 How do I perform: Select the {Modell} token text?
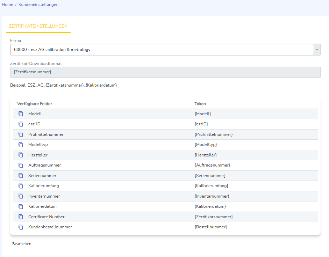[203, 114]
